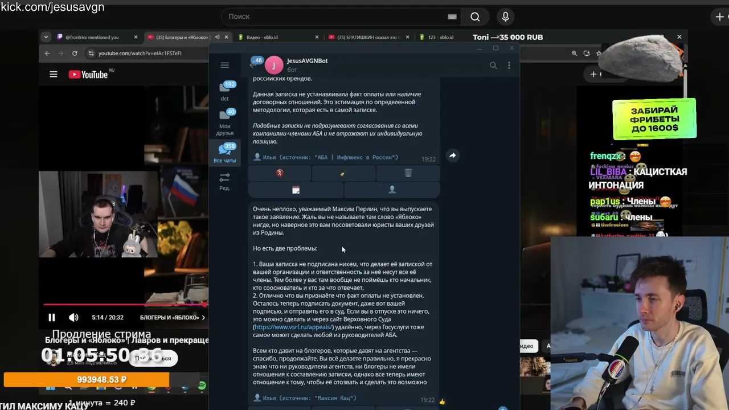Pause the YouTube video
729x410 pixels.
coord(51,317)
